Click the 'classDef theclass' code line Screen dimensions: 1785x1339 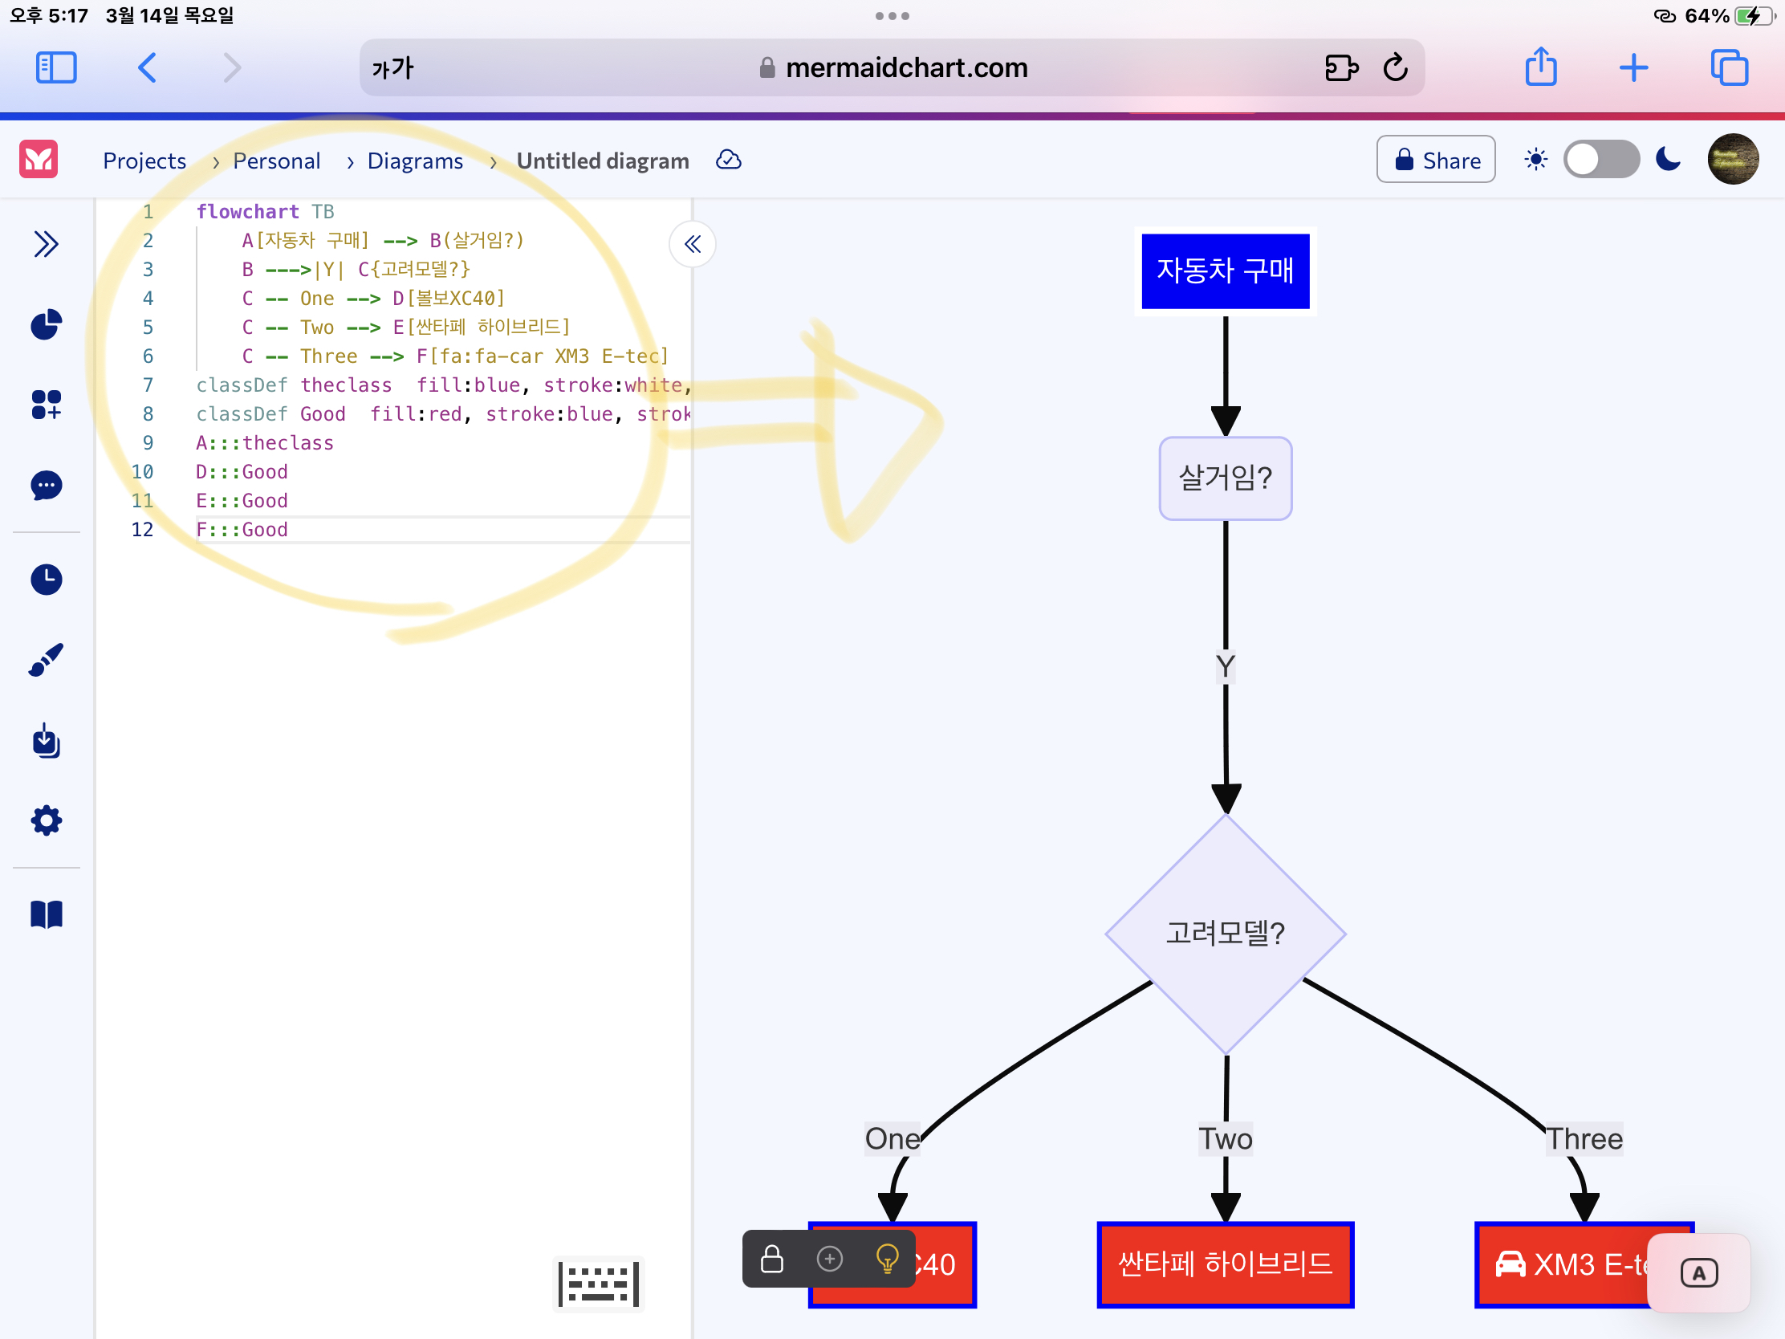pos(443,385)
